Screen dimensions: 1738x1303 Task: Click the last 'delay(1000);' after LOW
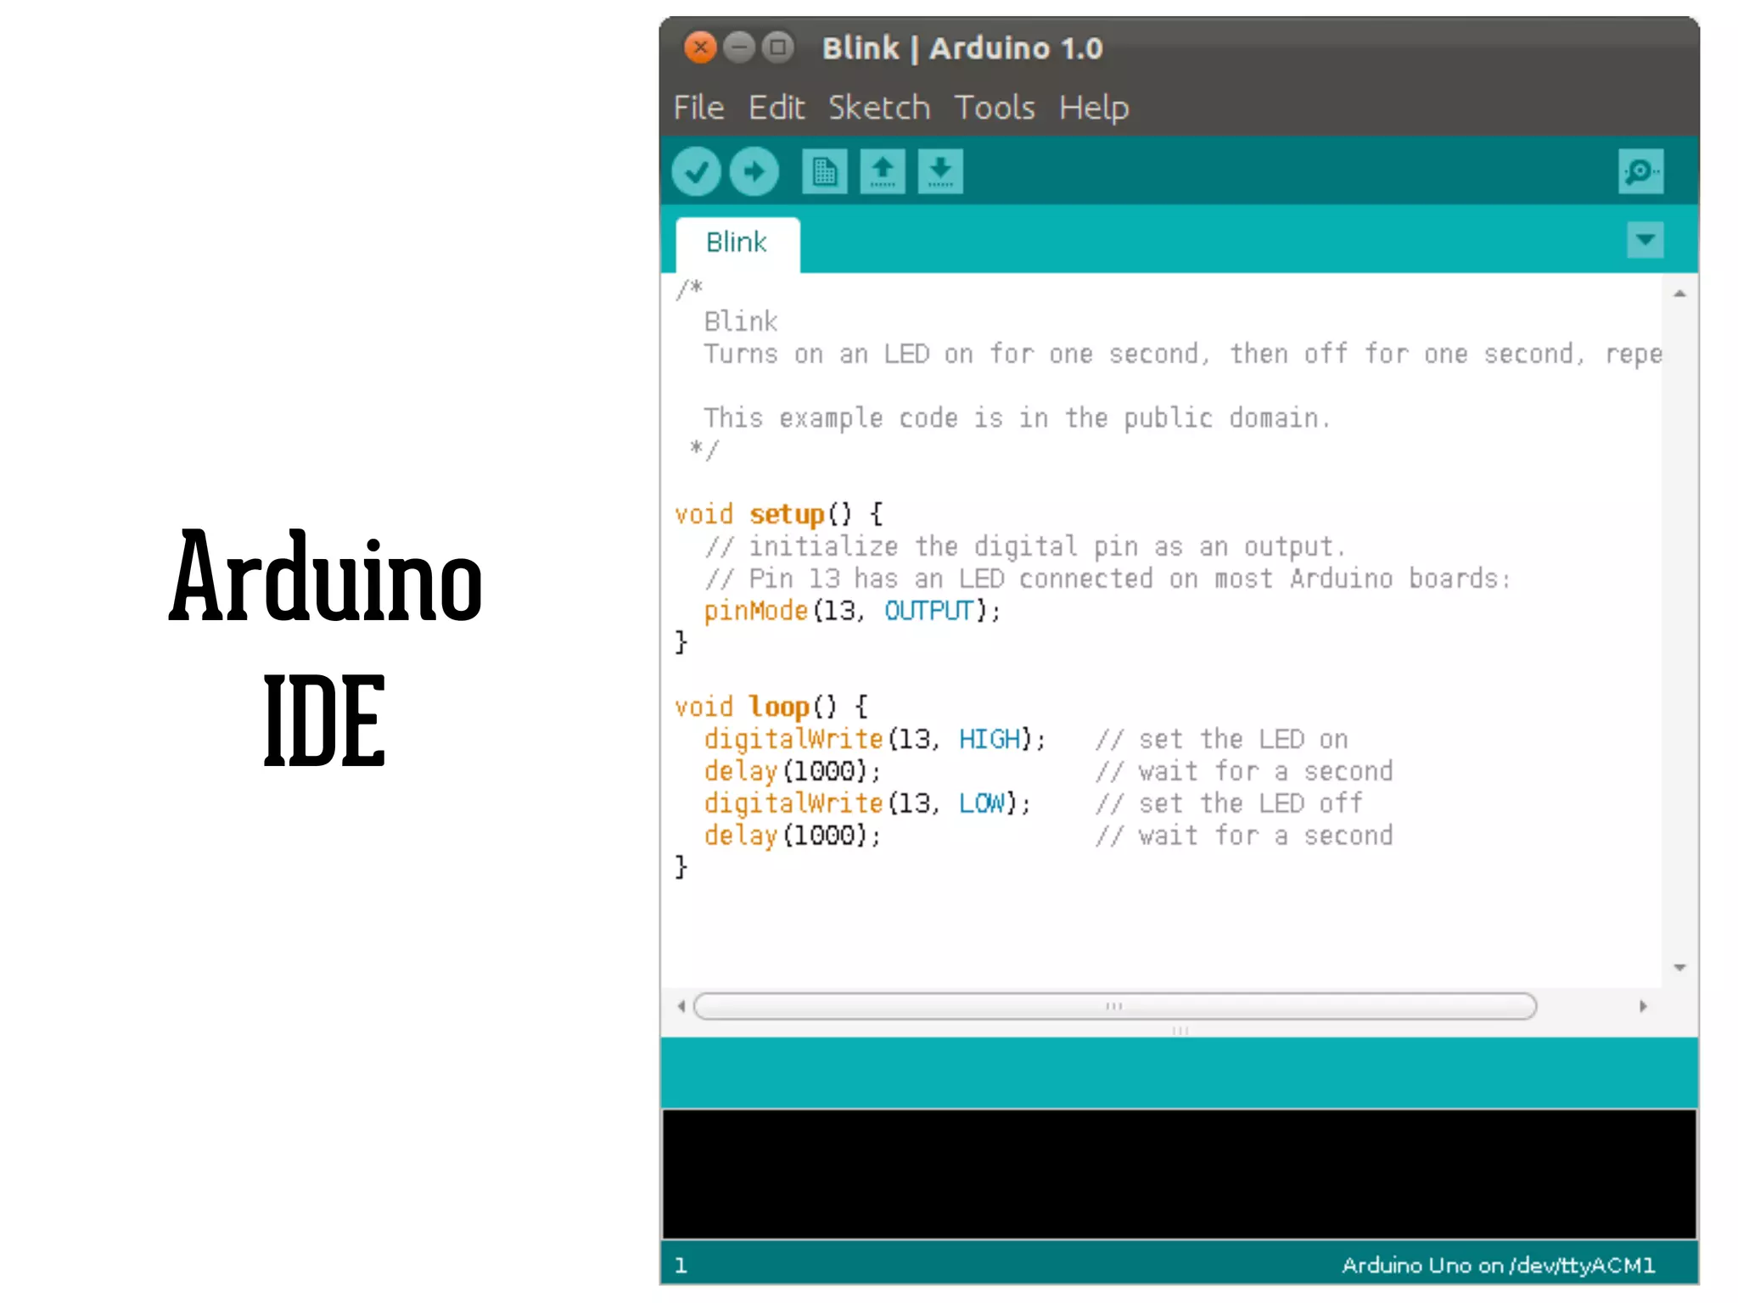793,836
